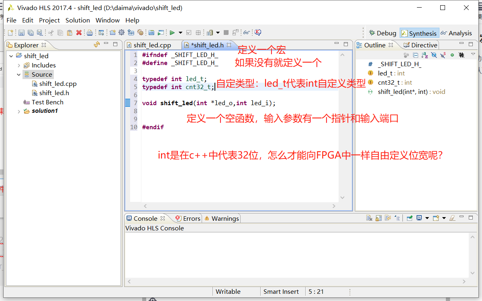Toggle Word Wrap in Console toolbar
Viewport: 482px width, 301px height.
(x=388, y=218)
